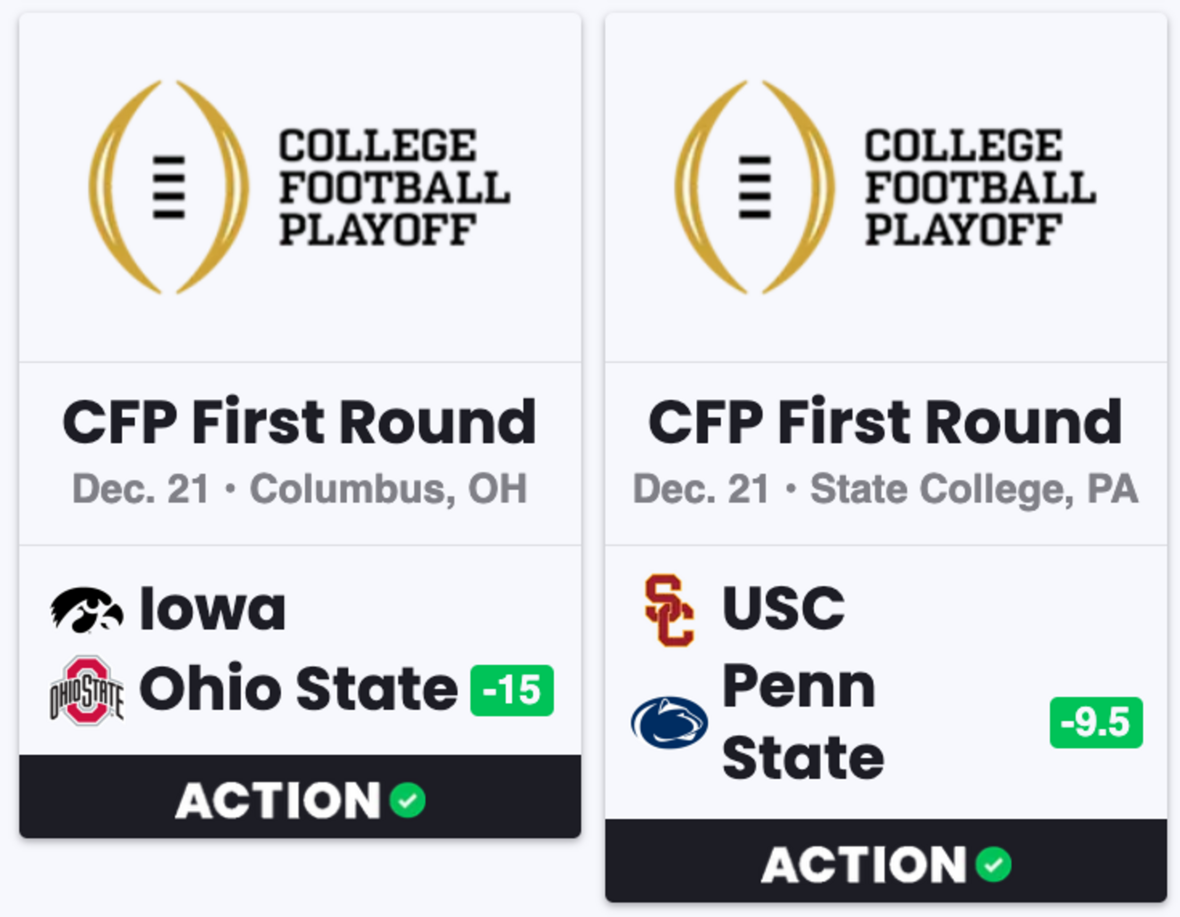Click the USC team name
The width and height of the screenshot is (1180, 917).
click(784, 609)
